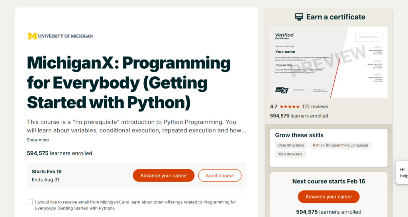Select the Python (Programming Language) skill tag
Viewport: 408px width, 217px height.
(x=341, y=145)
